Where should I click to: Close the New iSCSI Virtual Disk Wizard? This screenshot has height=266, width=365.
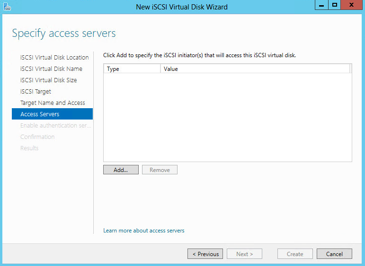351,5
